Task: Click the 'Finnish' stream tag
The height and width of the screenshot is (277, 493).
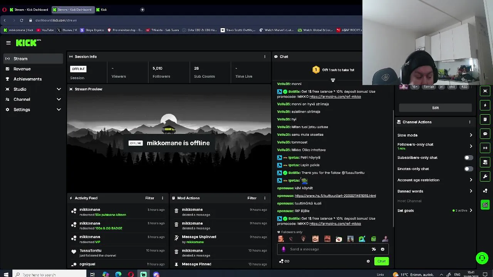Action: tap(429, 87)
